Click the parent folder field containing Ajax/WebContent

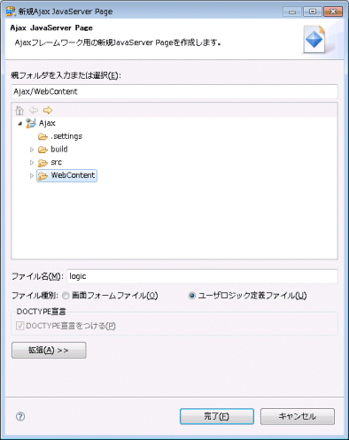click(x=174, y=91)
